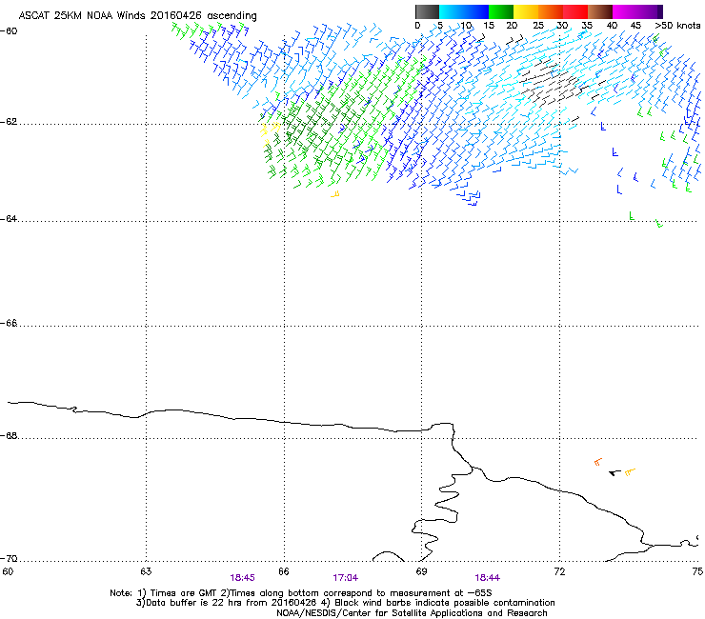Click the title 'ASCAT 25KM NOAA Winds 20160426 ascending'
Screen dimensions: 705x619
pos(137,16)
